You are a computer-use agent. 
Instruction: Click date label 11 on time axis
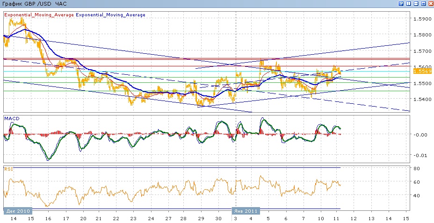pos(337,218)
